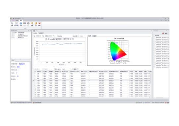The width and height of the screenshot is (179, 126).
Task: Click the red circle delete icon in right panel
Action: 163,33
